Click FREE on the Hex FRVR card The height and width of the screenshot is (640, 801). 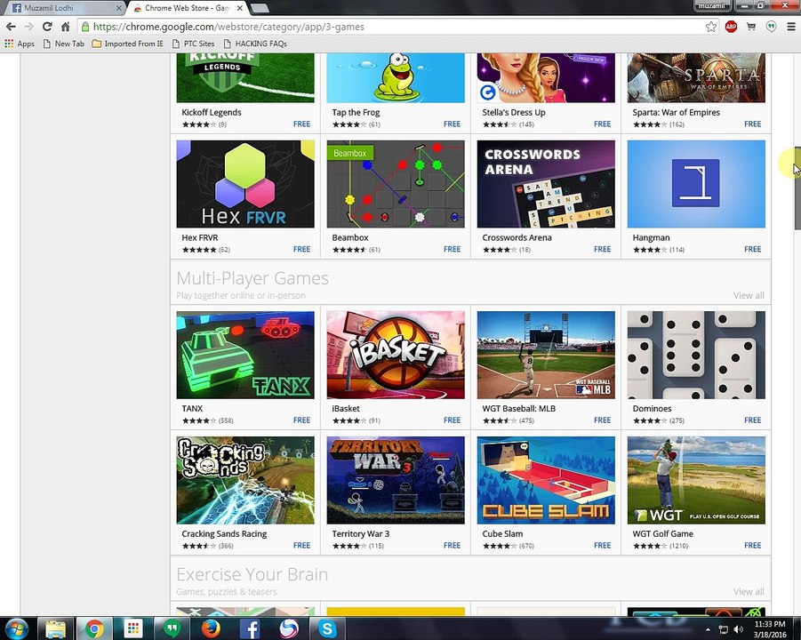pyautogui.click(x=301, y=249)
